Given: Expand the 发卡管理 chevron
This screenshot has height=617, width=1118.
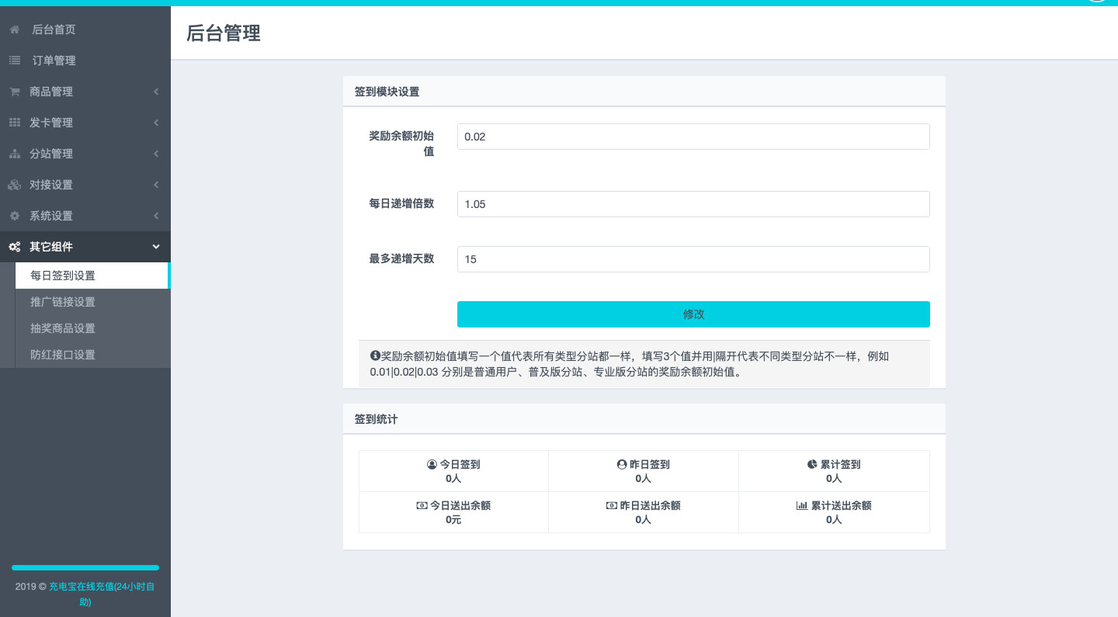Looking at the screenshot, I should click(x=156, y=123).
